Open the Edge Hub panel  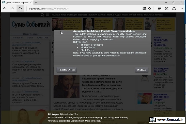pos(160,9)
